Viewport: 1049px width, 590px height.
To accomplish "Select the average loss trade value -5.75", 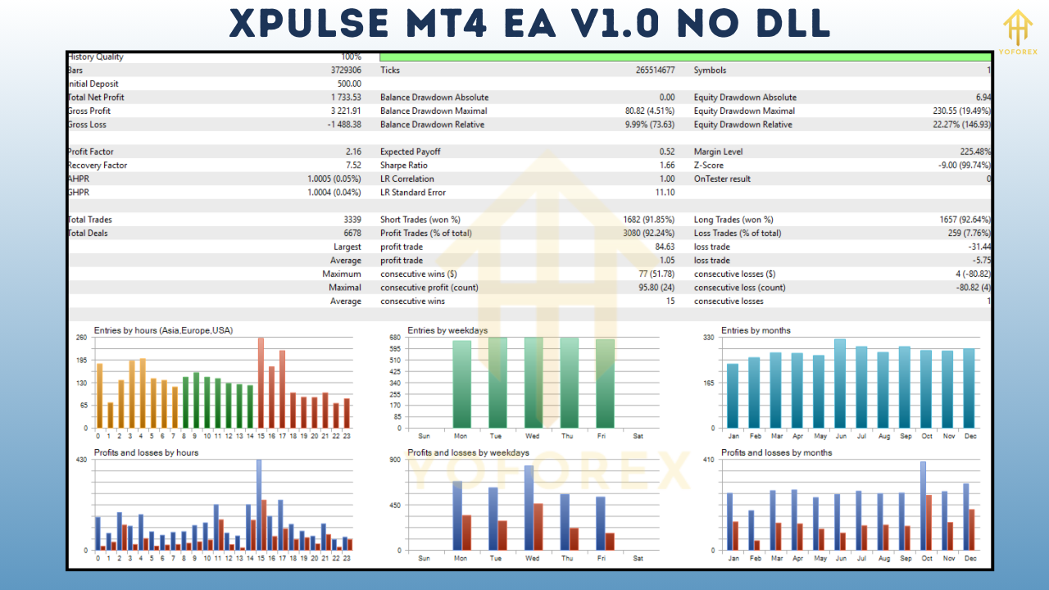I will [x=982, y=261].
